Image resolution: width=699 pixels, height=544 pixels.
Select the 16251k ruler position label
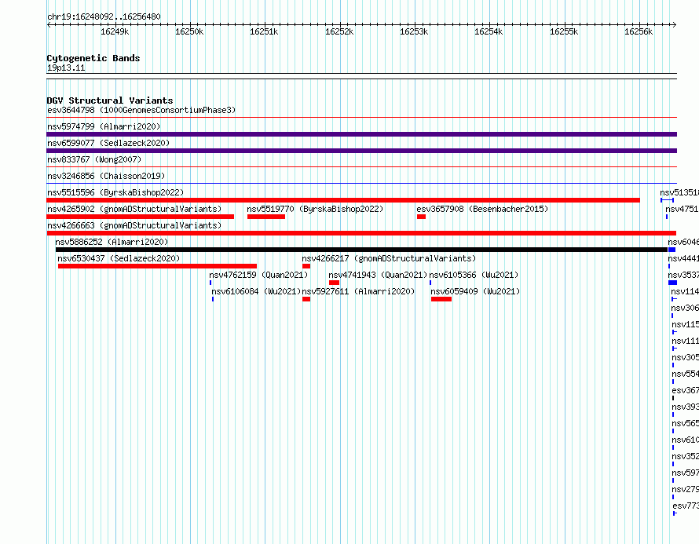point(264,31)
